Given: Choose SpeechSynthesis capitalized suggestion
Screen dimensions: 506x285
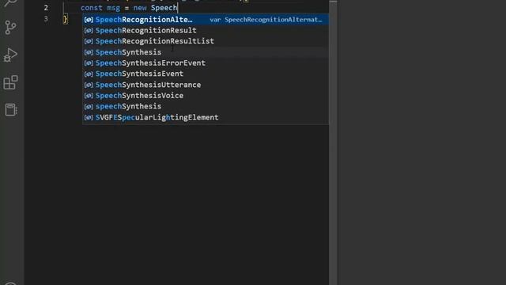Looking at the screenshot, I should tap(206, 52).
